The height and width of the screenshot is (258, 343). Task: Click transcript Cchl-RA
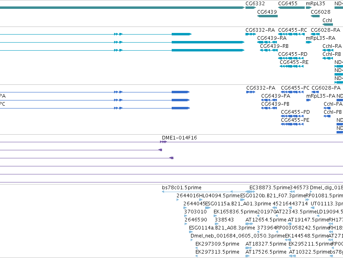[332, 46]
